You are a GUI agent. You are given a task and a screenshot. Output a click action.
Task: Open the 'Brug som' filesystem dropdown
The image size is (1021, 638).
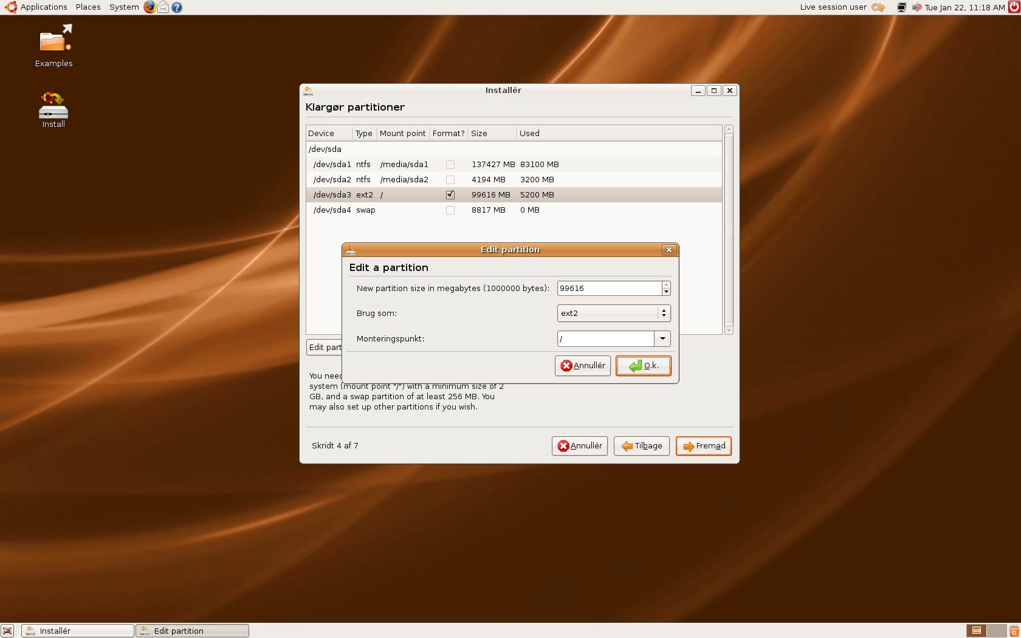(613, 314)
